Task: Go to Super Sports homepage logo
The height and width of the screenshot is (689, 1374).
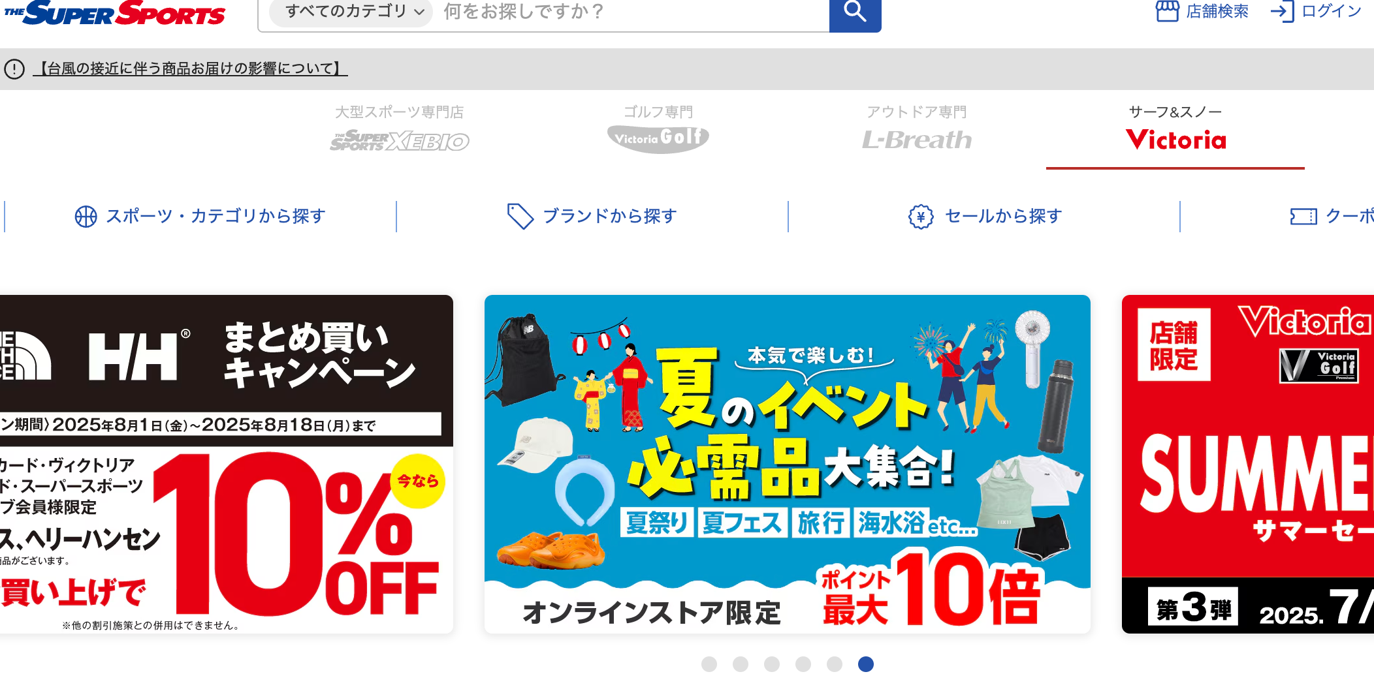Action: click(115, 13)
